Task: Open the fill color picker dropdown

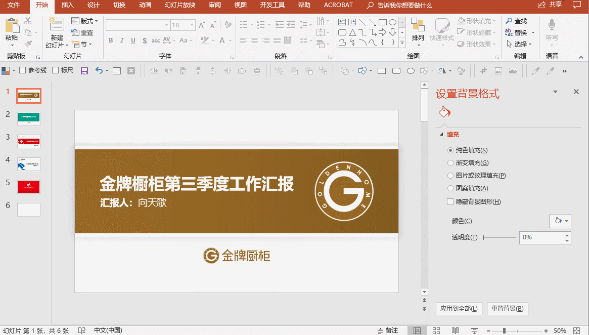Action: (x=560, y=221)
